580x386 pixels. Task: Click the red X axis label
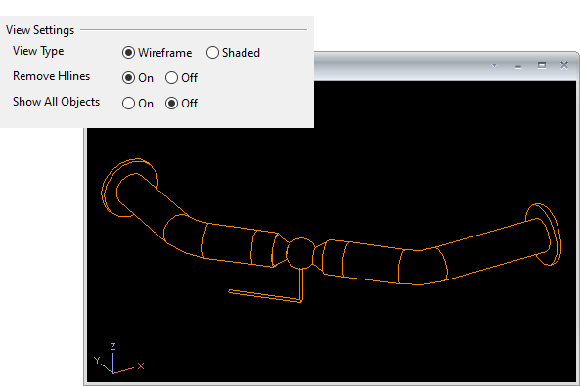pyautogui.click(x=141, y=366)
